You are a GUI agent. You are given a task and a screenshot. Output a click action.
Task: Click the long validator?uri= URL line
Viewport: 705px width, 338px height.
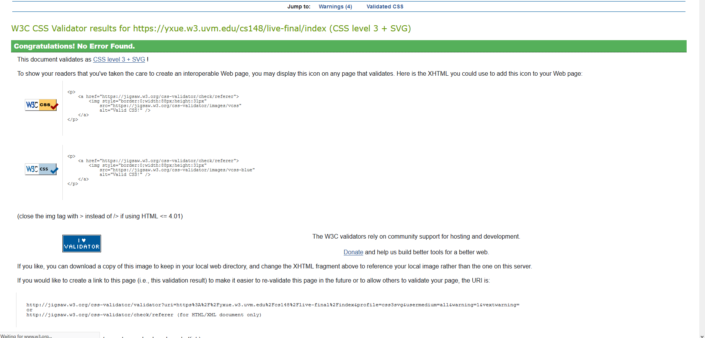coord(273,305)
